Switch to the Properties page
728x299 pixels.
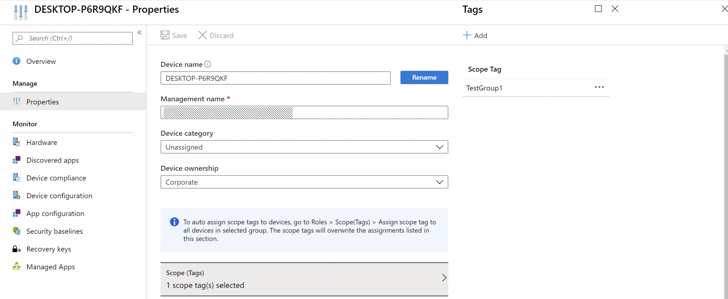(43, 101)
